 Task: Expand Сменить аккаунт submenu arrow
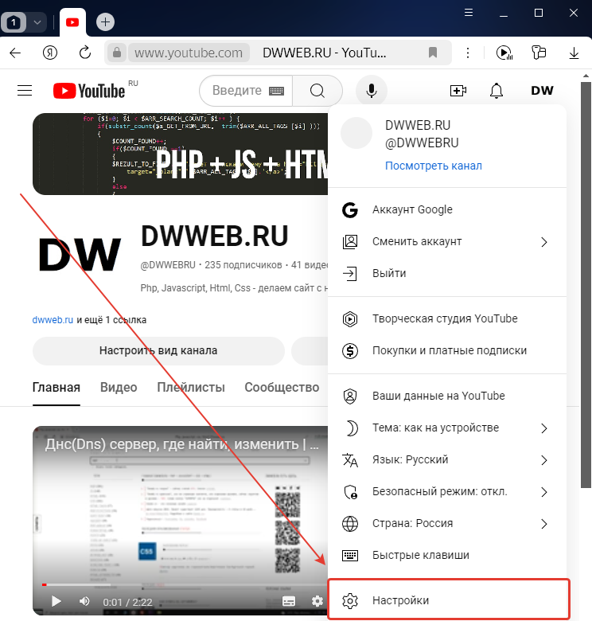(x=544, y=242)
